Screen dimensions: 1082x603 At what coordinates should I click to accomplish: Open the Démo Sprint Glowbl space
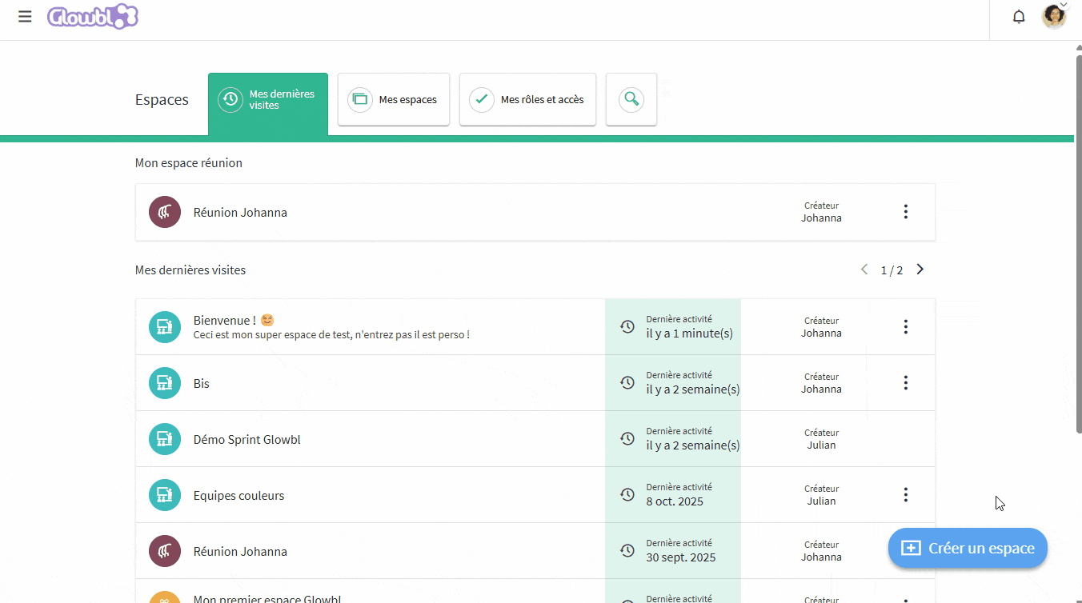[x=247, y=440]
